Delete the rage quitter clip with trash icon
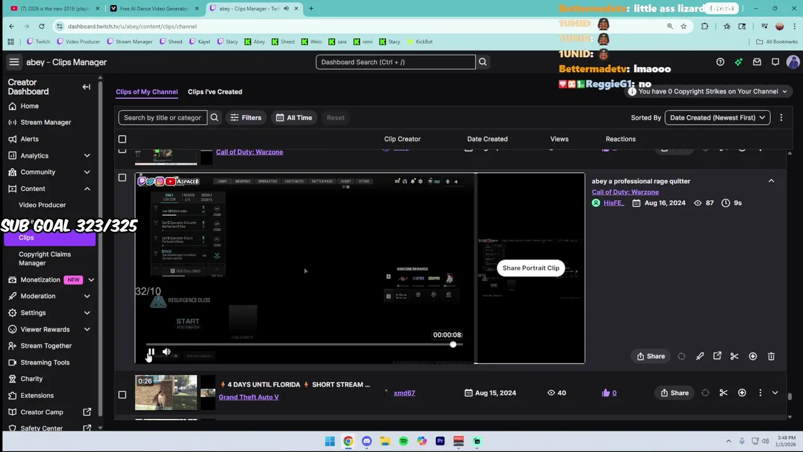803x452 pixels. pyautogui.click(x=771, y=356)
